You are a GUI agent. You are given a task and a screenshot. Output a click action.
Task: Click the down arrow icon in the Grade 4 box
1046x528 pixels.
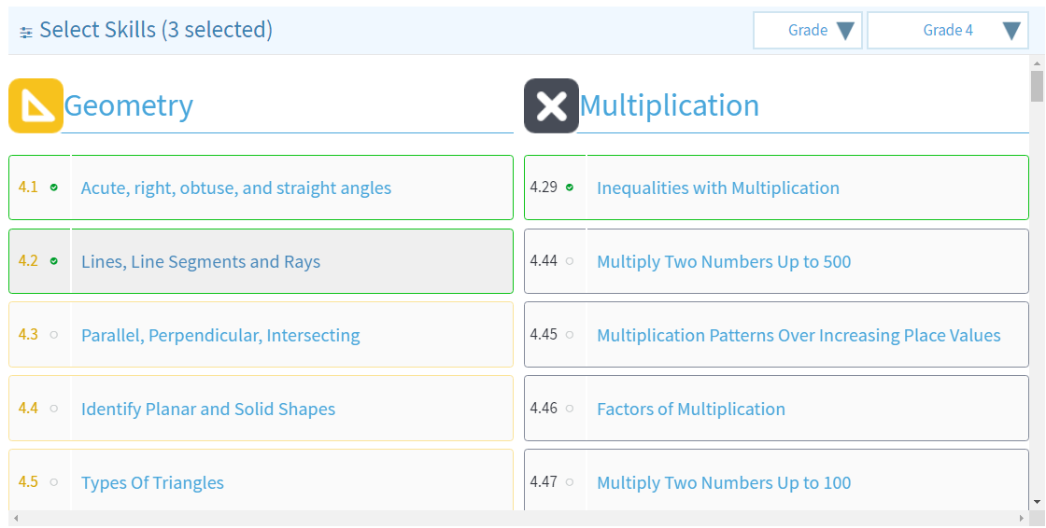pos(1011,31)
